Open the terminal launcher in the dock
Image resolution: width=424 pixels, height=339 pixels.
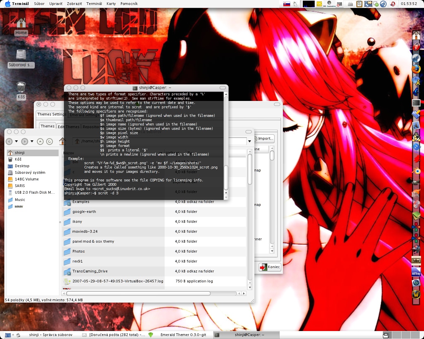(416, 103)
